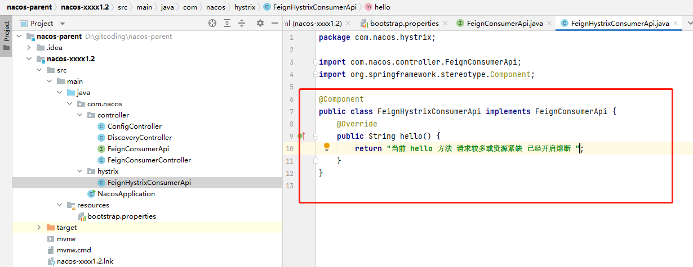Open Project panel settings gear
This screenshot has height=267, width=693.
(260, 23)
